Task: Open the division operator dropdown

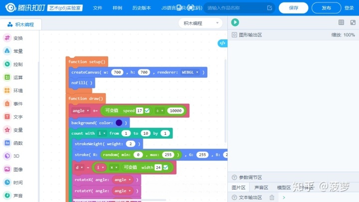Action: [160, 111]
